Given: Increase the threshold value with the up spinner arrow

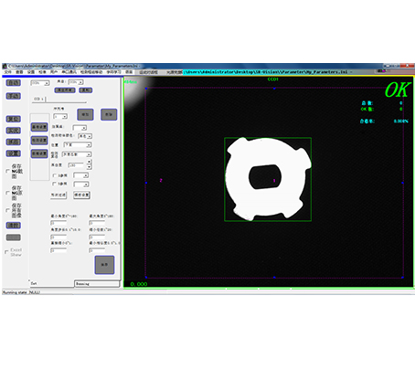Looking at the screenshot, I should (89, 162).
